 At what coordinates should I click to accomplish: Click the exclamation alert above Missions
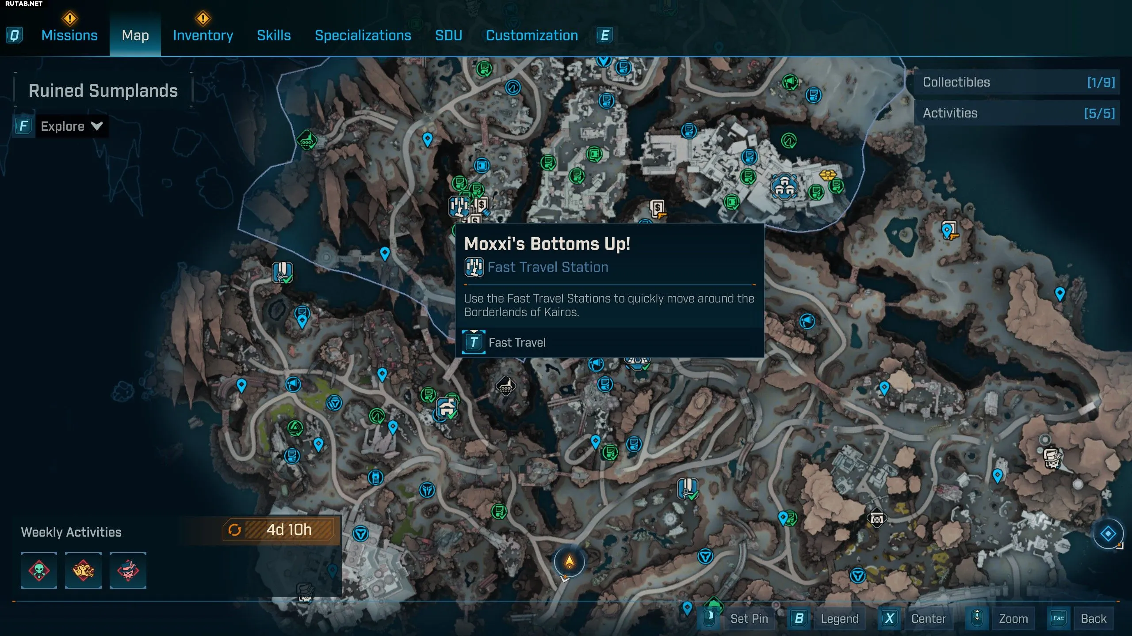coord(69,19)
